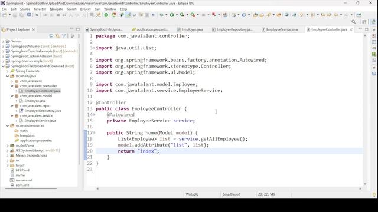This screenshot has height=212, width=378.
Task: Select EmployeeRepository.java in Project Explorer
Action: [43, 111]
